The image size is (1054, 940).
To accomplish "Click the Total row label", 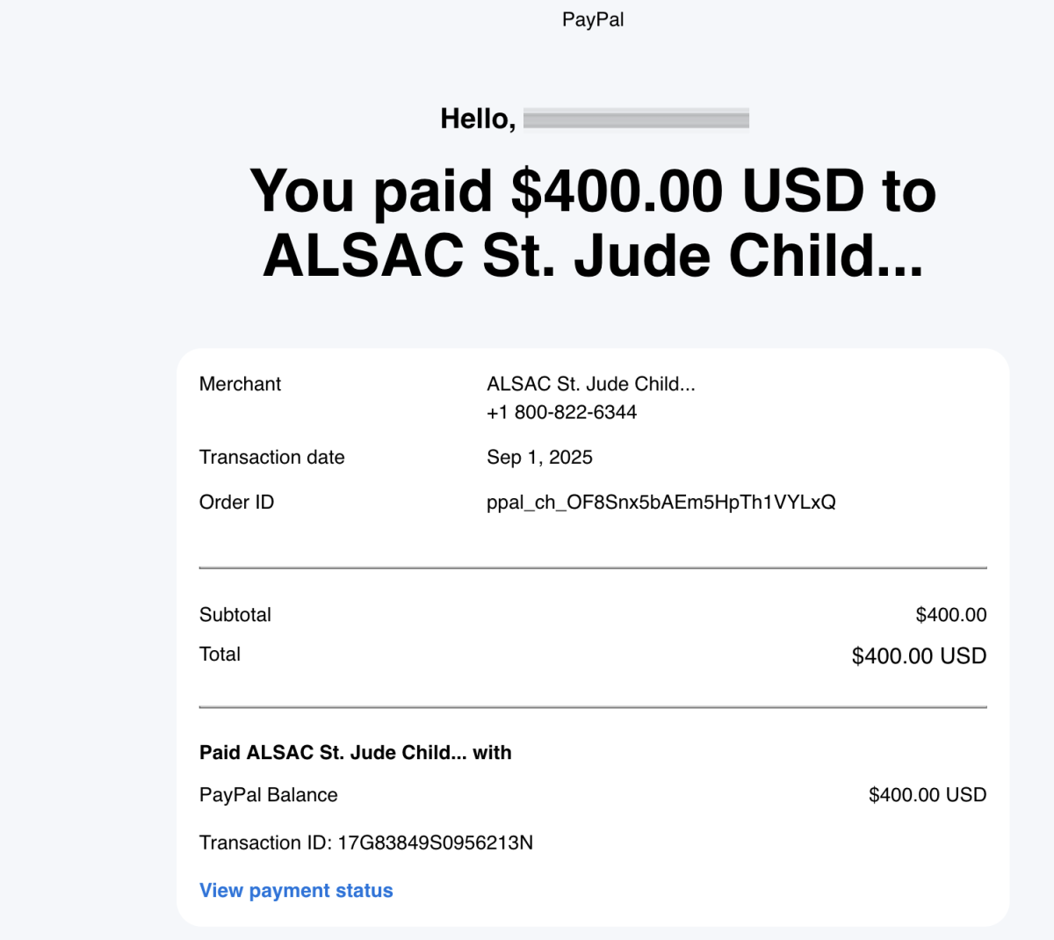I will click(220, 654).
